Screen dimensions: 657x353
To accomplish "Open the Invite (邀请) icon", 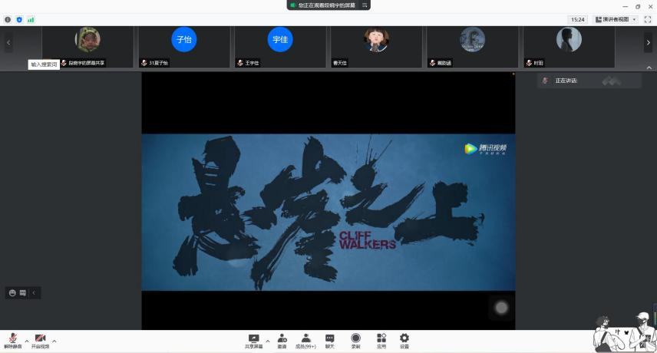I will (x=282, y=339).
